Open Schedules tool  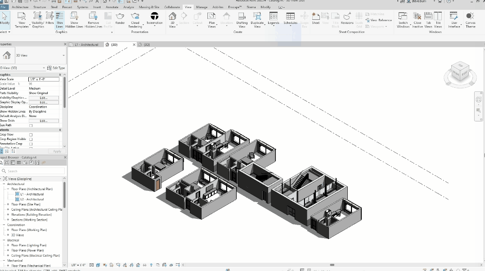pyautogui.click(x=291, y=18)
